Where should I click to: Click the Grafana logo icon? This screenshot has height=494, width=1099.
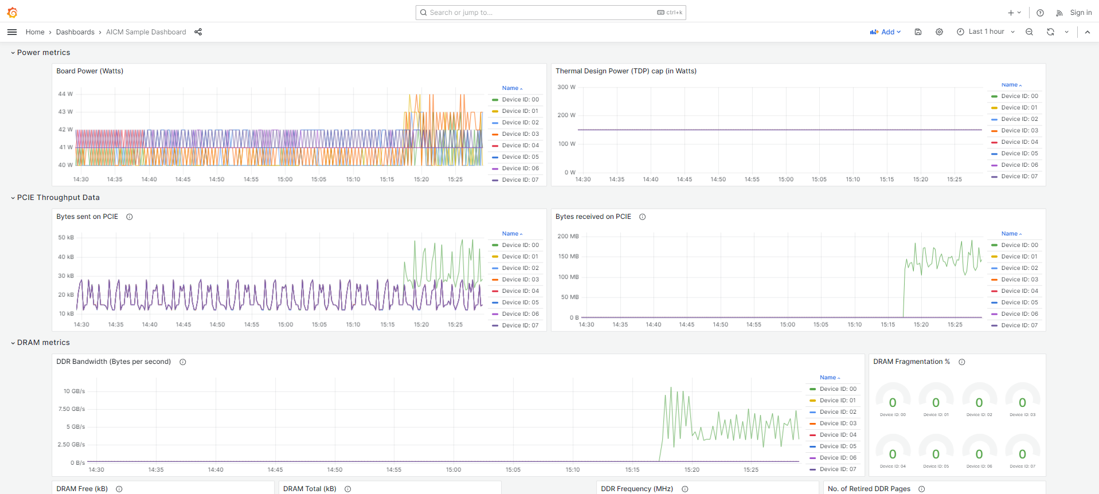[12, 13]
